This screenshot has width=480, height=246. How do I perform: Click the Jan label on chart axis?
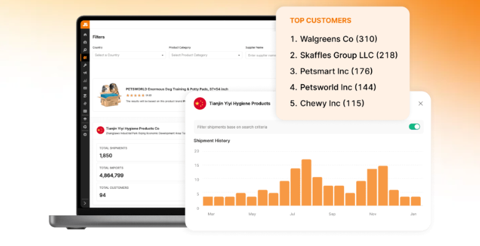tap(414, 214)
